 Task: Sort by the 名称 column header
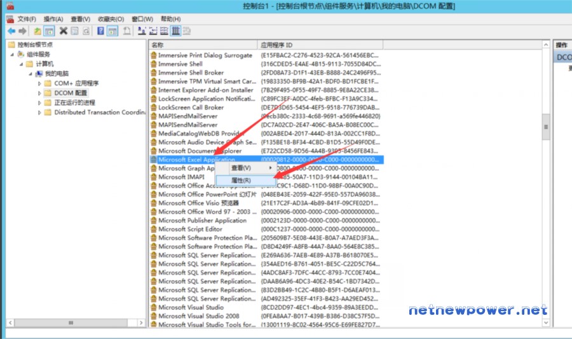[203, 45]
